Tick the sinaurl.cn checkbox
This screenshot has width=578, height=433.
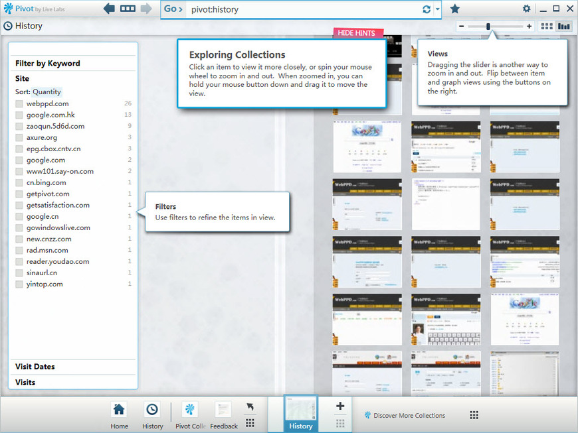click(x=19, y=273)
